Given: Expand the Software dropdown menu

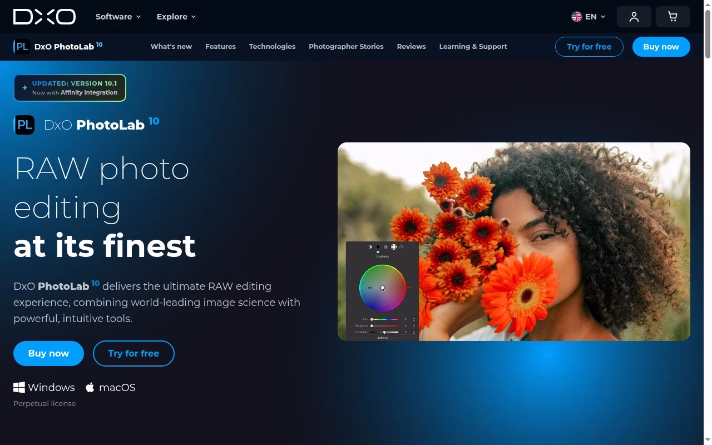Looking at the screenshot, I should click(x=118, y=17).
